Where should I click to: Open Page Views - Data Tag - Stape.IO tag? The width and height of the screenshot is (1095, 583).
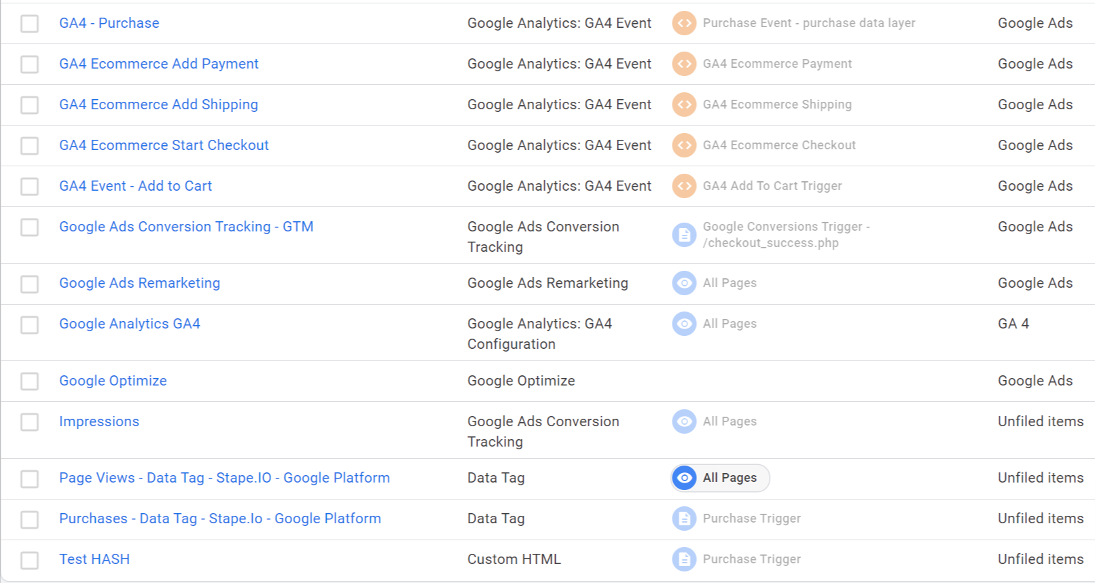click(x=224, y=478)
